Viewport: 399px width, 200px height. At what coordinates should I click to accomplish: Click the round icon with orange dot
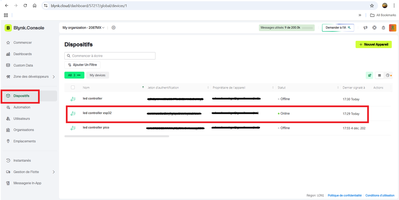coord(388,75)
